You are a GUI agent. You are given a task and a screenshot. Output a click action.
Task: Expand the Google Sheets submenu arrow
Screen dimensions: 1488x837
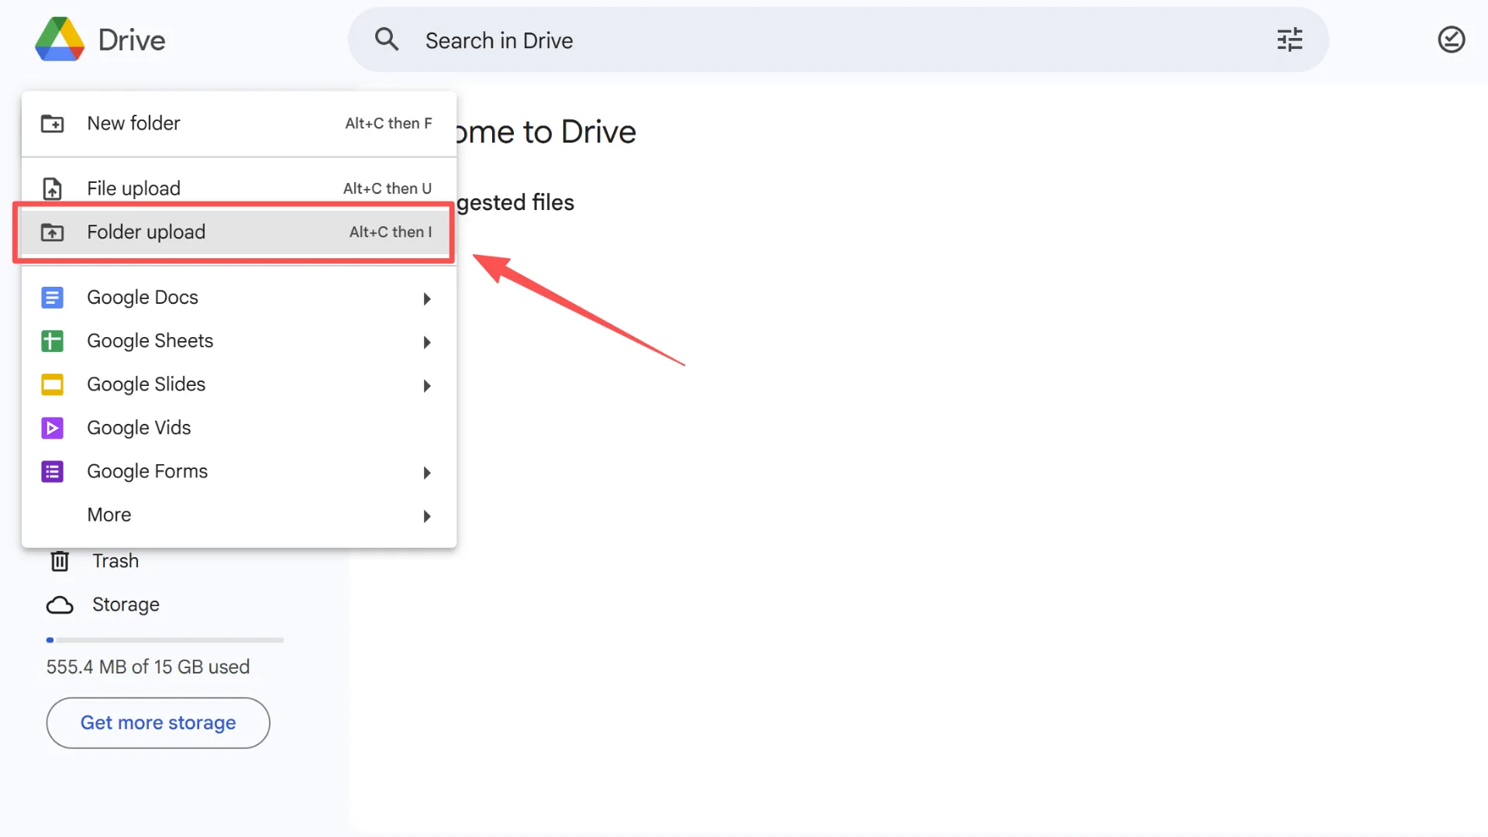[x=427, y=342]
